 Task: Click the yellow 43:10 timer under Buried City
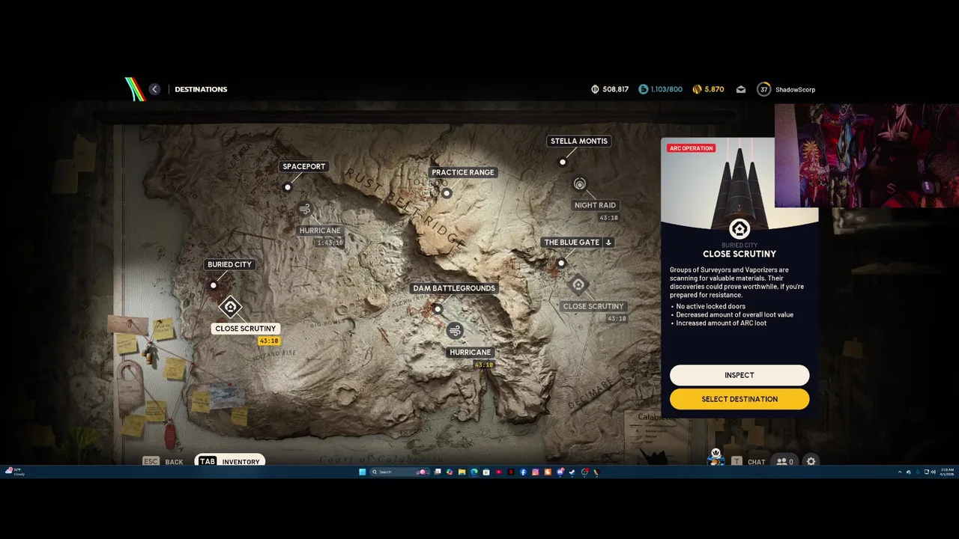tap(268, 341)
